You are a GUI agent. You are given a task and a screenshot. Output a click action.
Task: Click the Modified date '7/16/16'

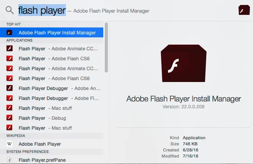coord(191,156)
